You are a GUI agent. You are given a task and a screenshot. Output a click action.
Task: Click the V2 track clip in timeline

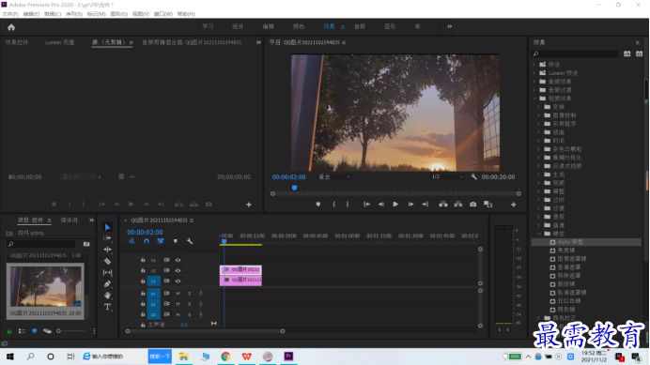click(x=240, y=269)
